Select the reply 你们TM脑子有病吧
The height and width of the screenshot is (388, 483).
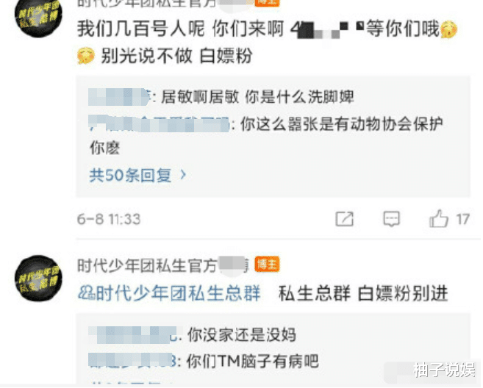tap(253, 362)
